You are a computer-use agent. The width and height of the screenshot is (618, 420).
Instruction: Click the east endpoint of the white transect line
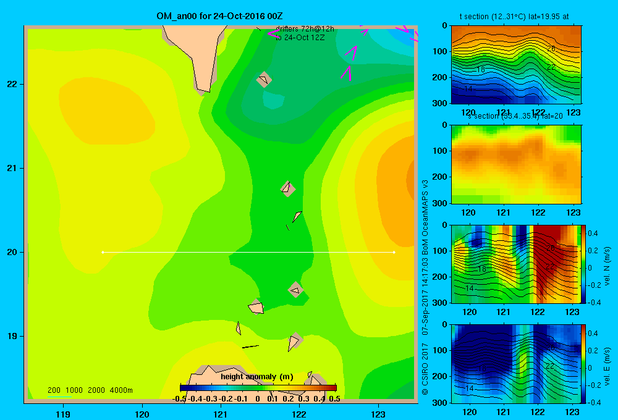point(394,252)
